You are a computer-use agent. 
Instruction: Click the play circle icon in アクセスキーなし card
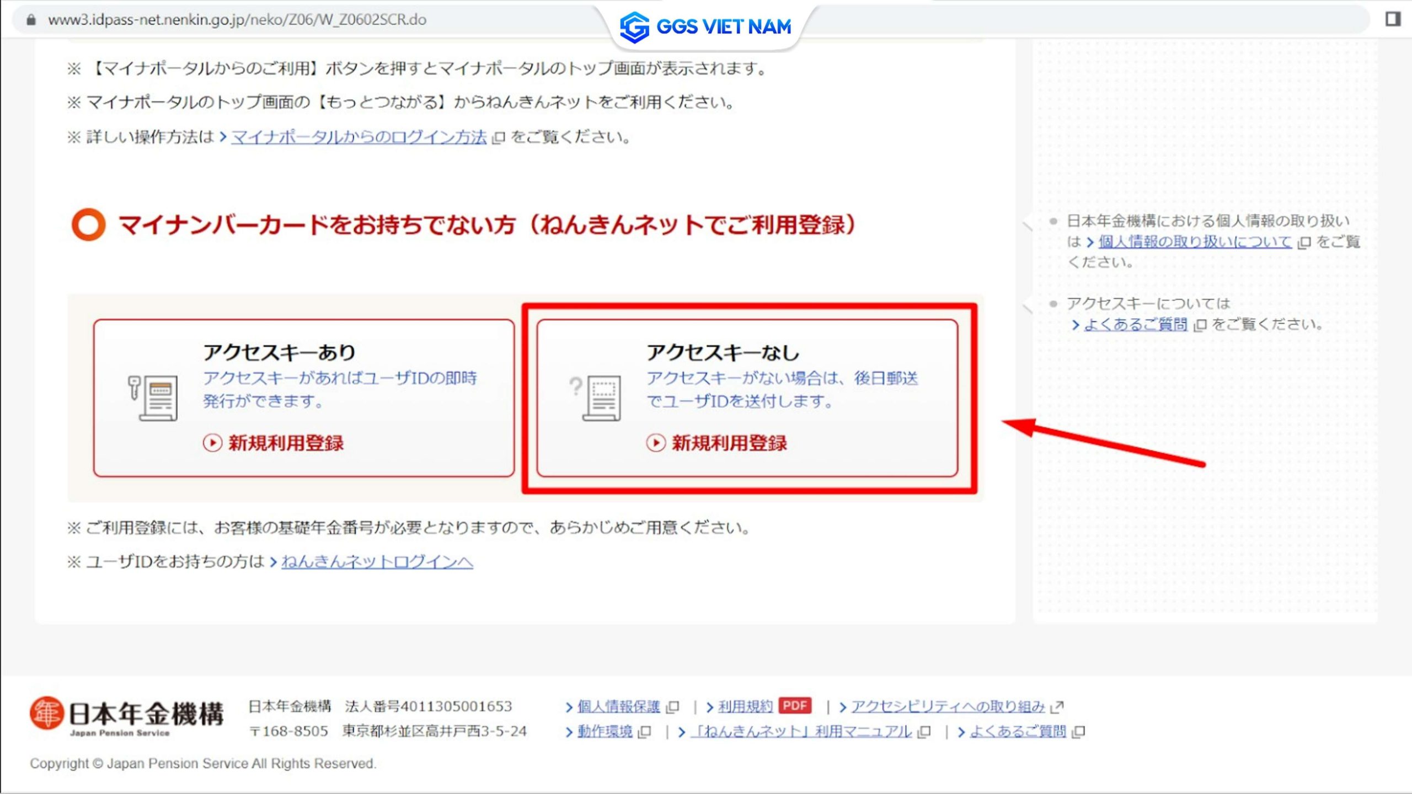click(655, 443)
